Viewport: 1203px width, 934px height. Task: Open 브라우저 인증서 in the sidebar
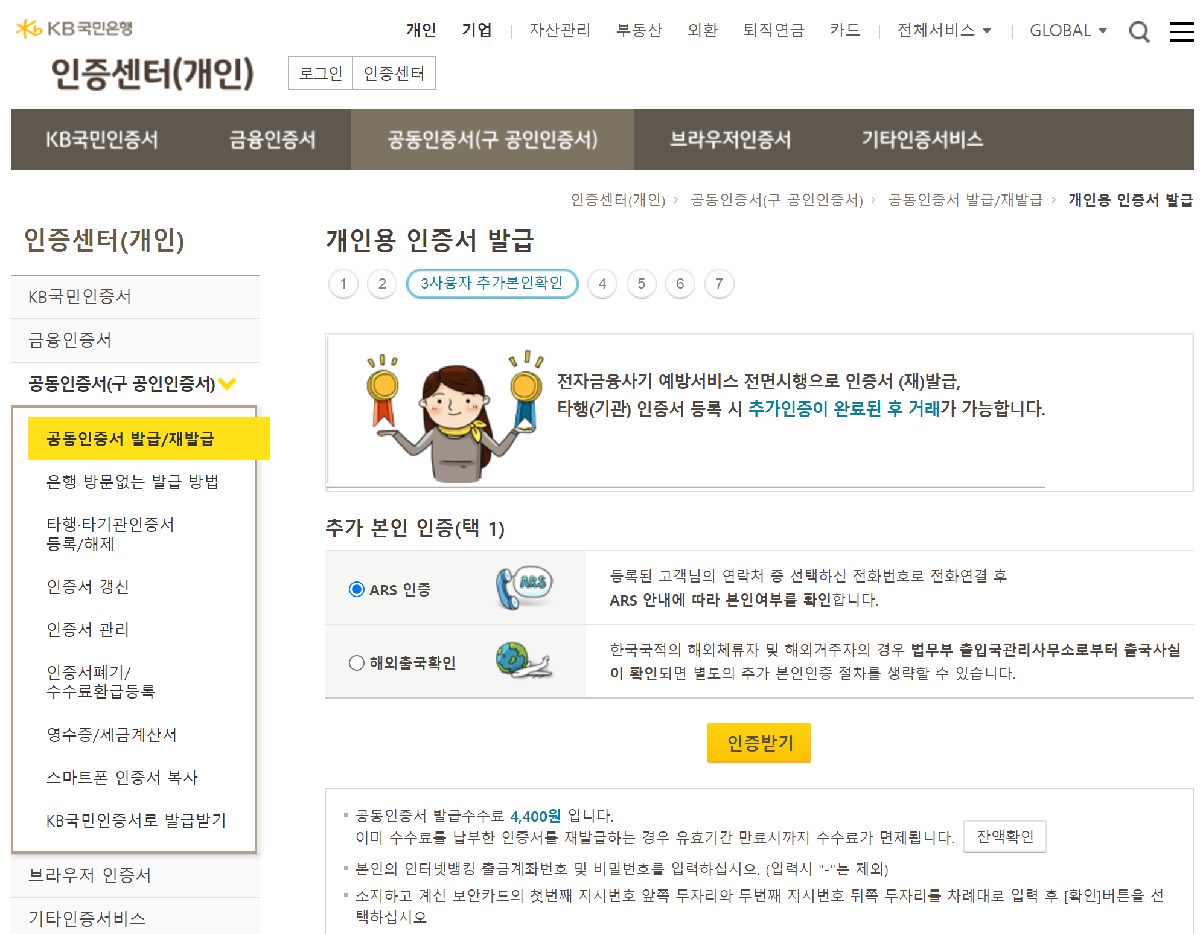135,875
